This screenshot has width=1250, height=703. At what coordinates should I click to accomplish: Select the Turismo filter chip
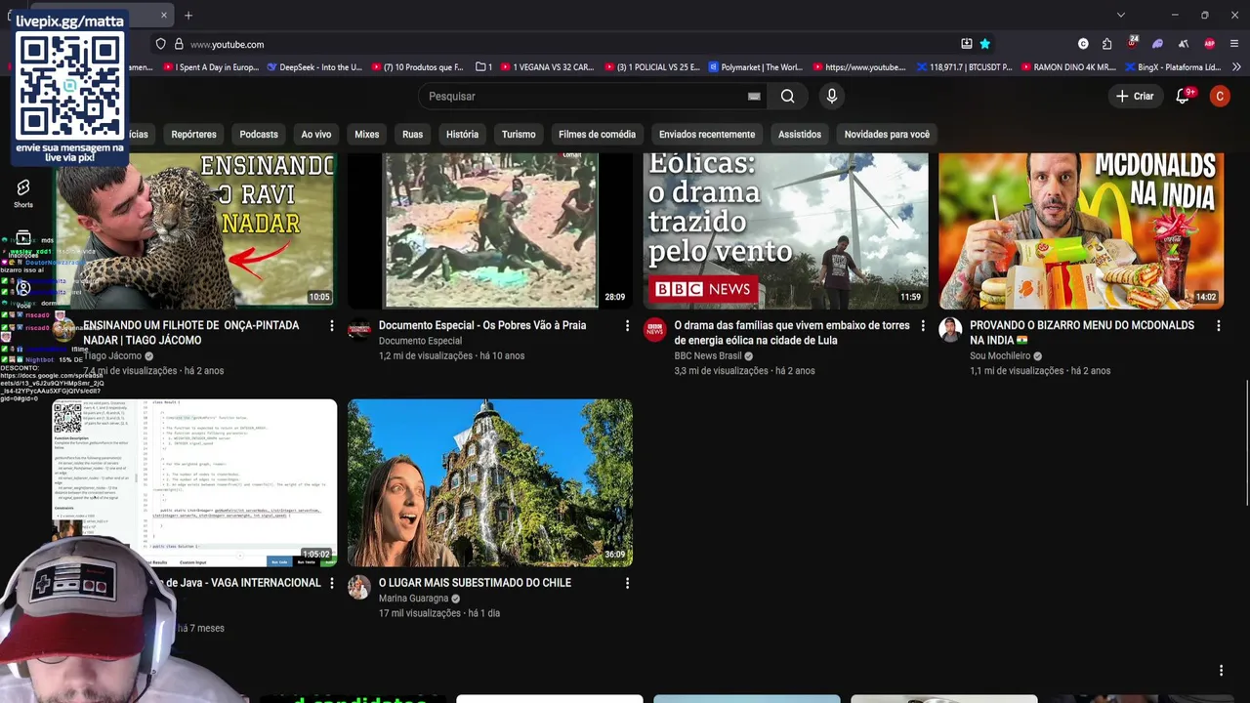(519, 134)
